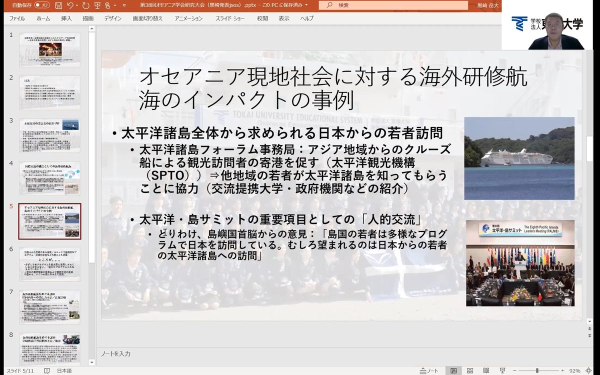
Task: Start slideshow from beginning via toolbar icon
Action: pyautogui.click(x=96, y=5)
